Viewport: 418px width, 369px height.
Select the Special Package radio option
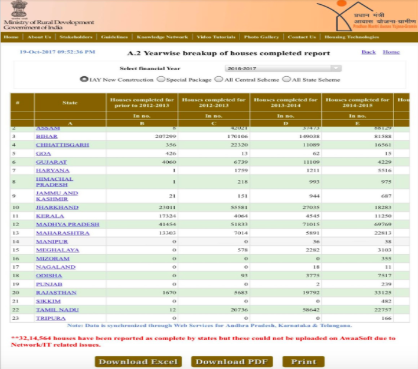pos(160,79)
